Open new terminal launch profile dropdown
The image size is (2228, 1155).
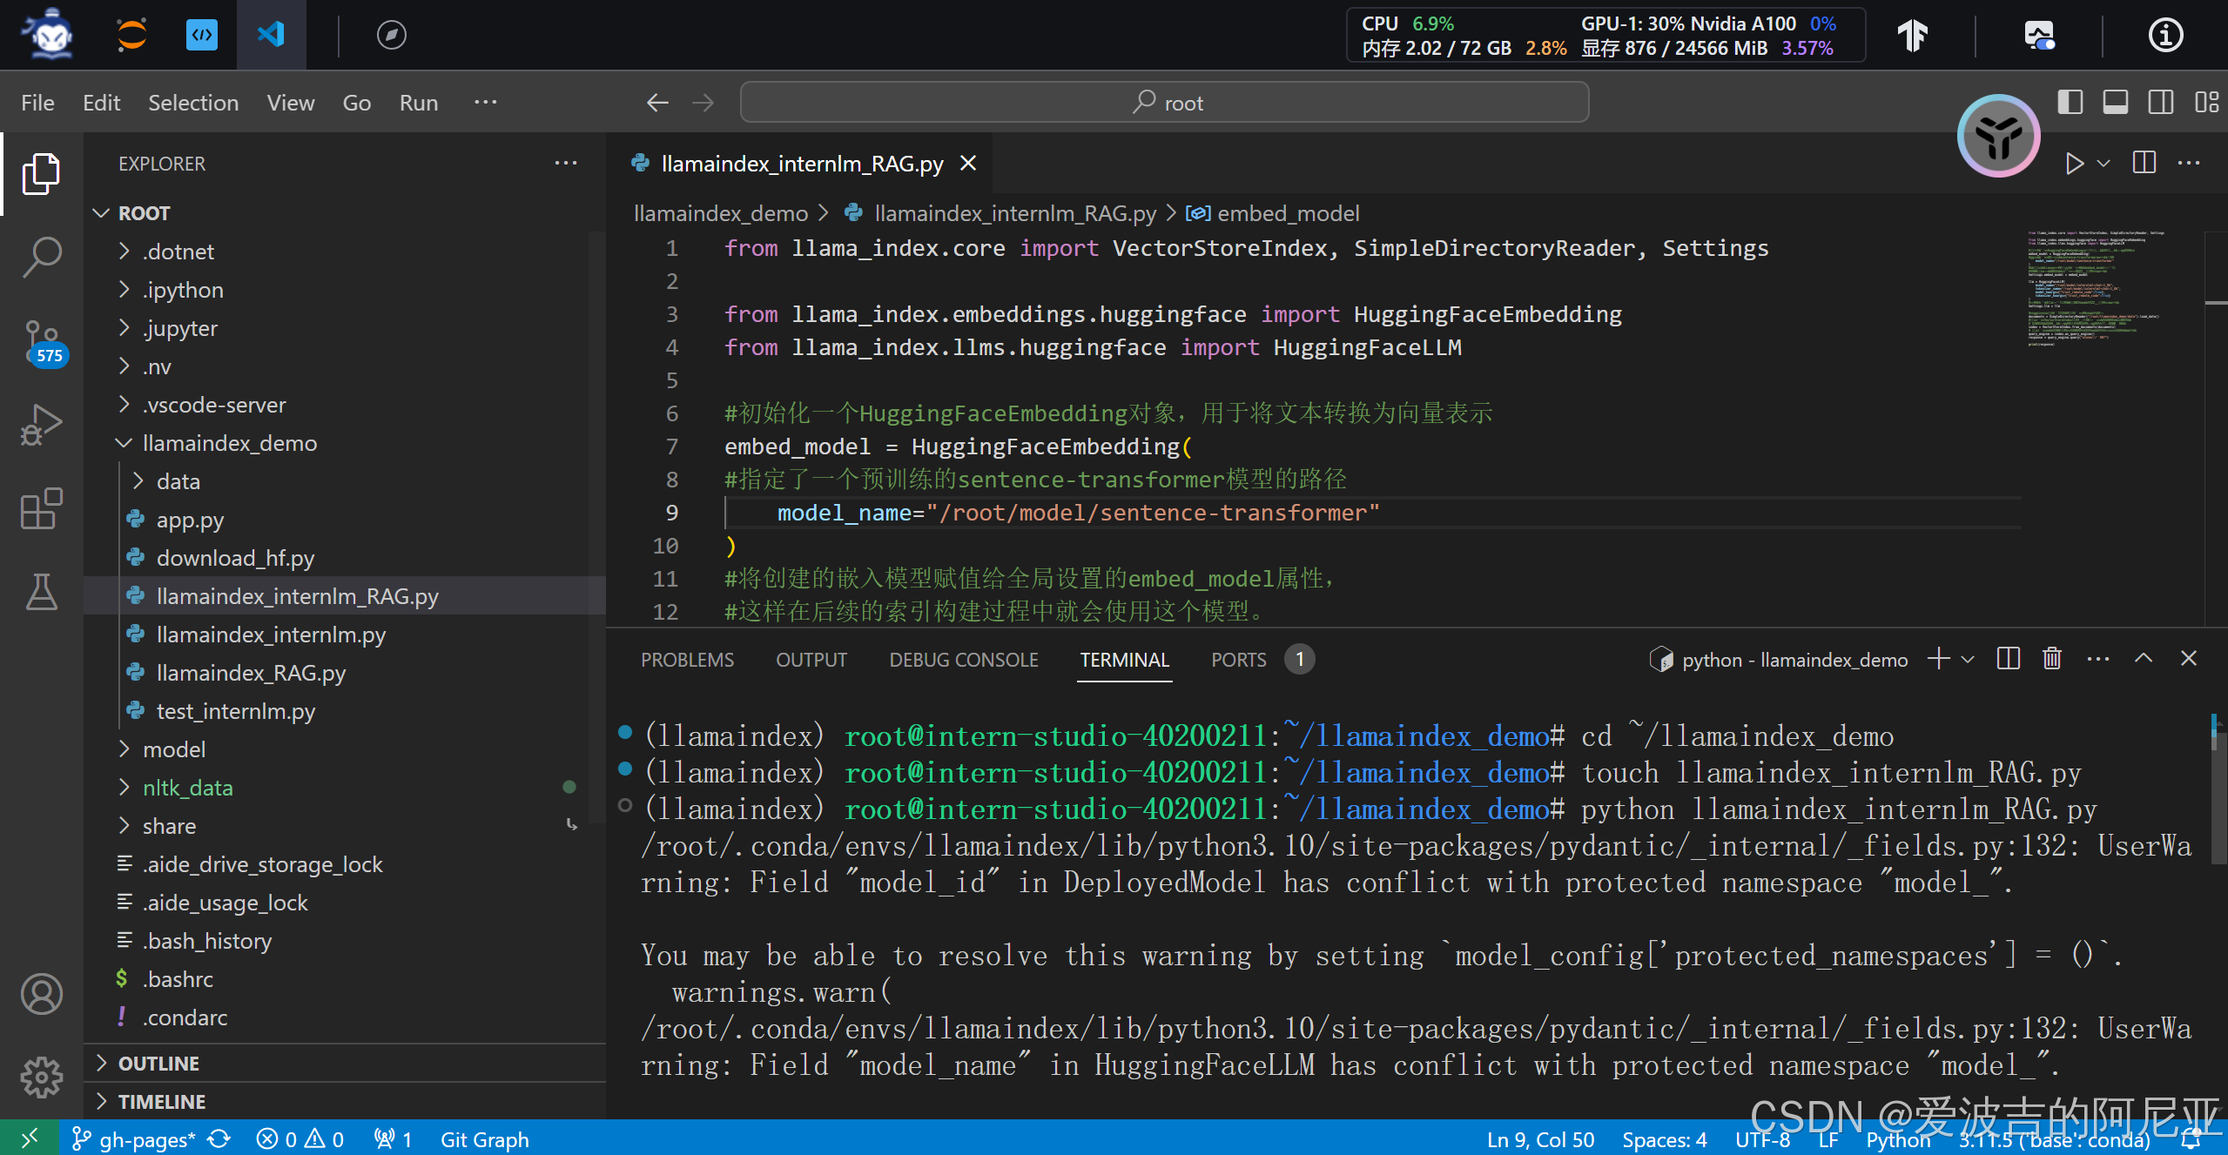tap(1968, 659)
